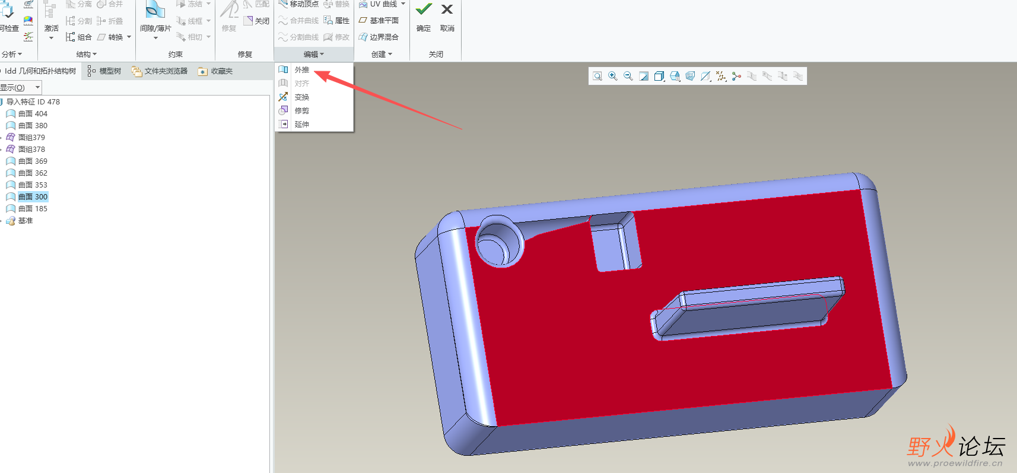The height and width of the screenshot is (473, 1017).
Task: Open the datum display filters icon
Action: [721, 76]
